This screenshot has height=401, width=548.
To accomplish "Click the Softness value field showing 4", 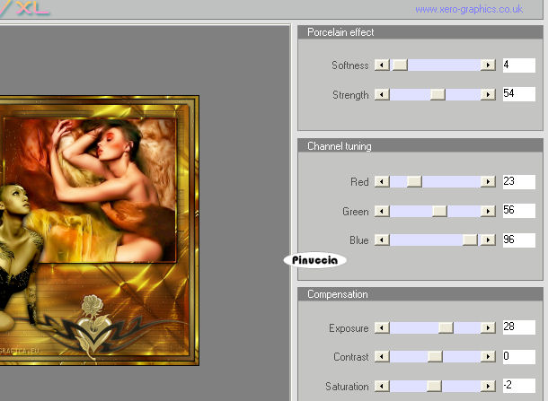I will [x=519, y=65].
